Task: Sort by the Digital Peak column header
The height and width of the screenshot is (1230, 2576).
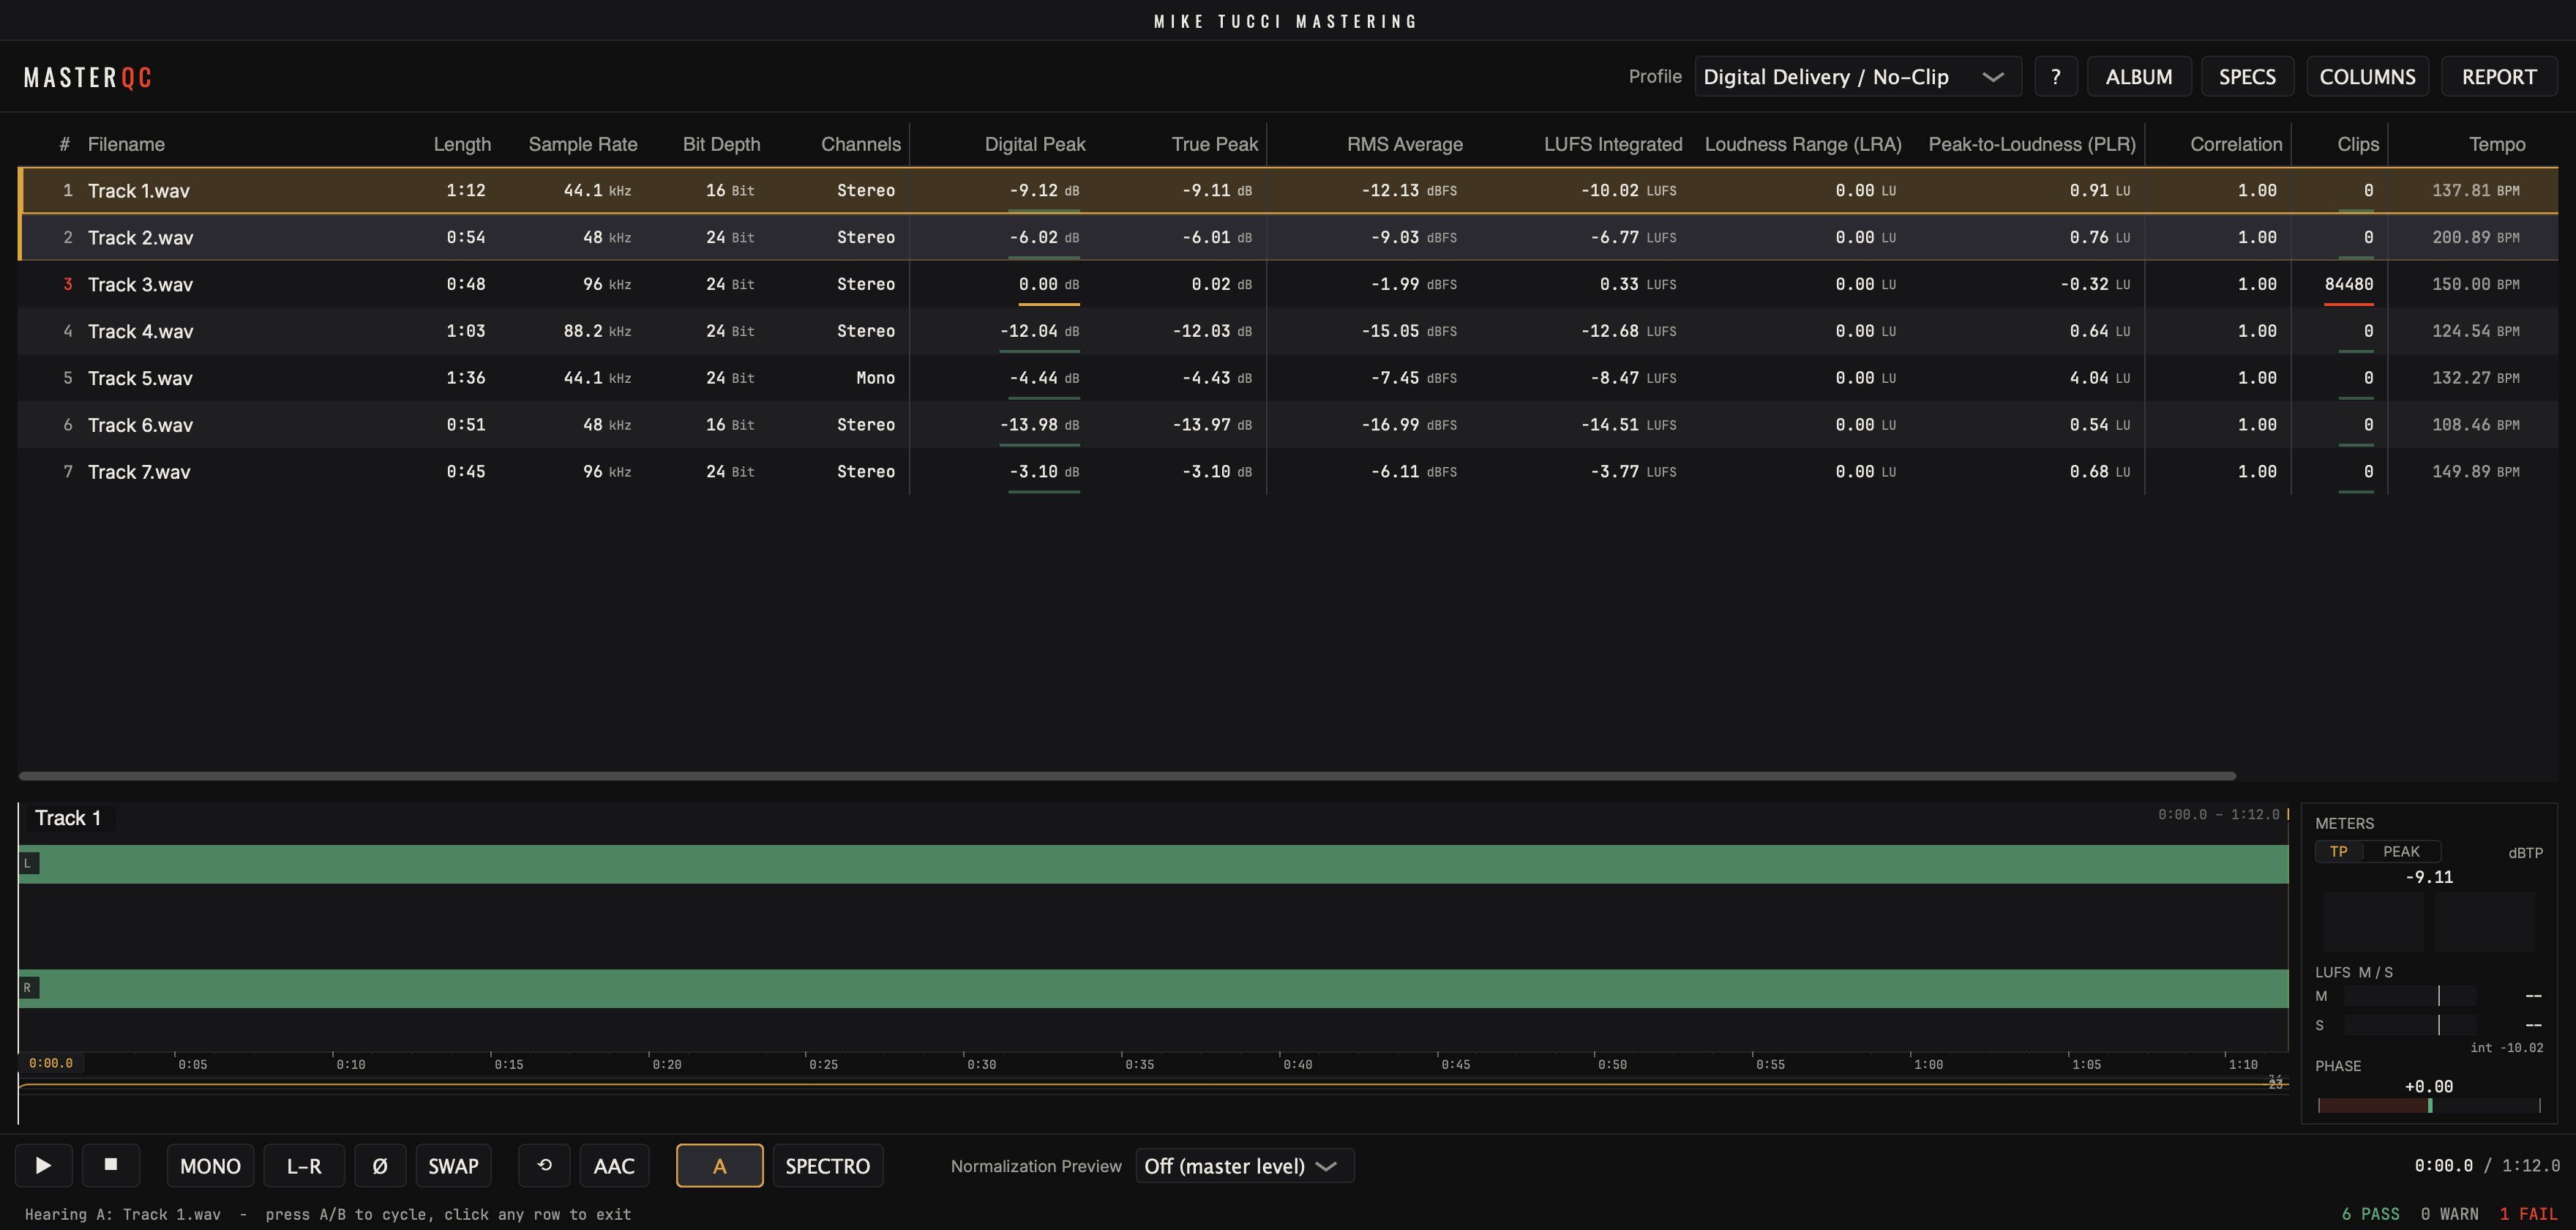Action: pos(1035,144)
